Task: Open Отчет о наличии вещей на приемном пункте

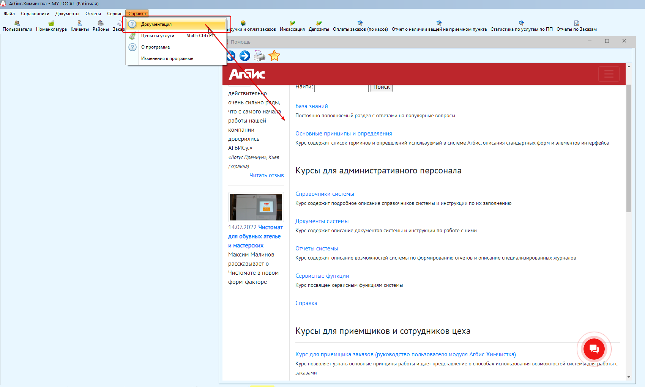Action: 439,26
